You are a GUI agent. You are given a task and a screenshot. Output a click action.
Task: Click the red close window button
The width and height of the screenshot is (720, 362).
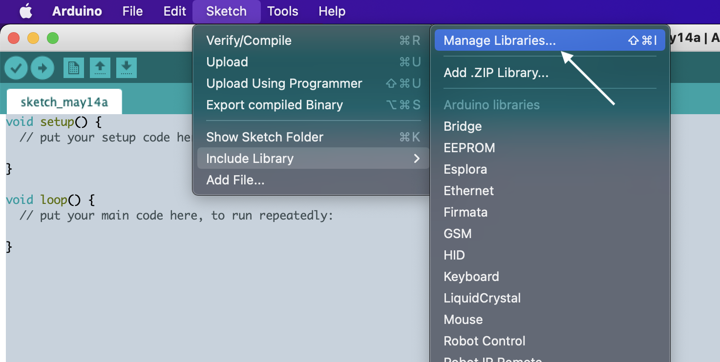pyautogui.click(x=14, y=38)
